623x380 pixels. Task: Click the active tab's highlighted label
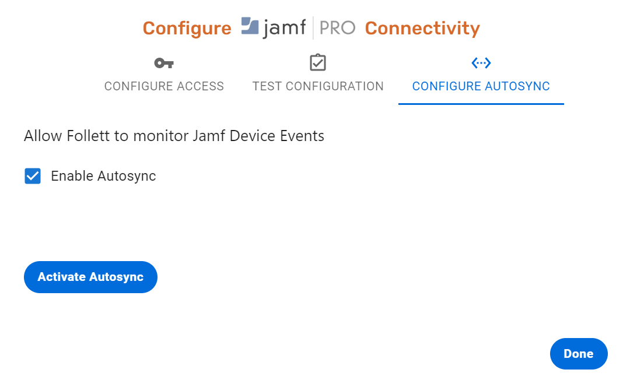pyautogui.click(x=481, y=86)
